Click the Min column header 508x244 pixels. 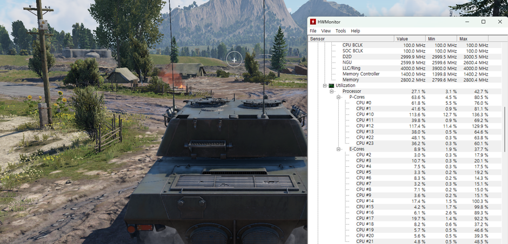coord(441,38)
